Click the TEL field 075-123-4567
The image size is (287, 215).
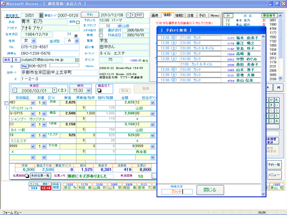pyautogui.click(x=50, y=47)
